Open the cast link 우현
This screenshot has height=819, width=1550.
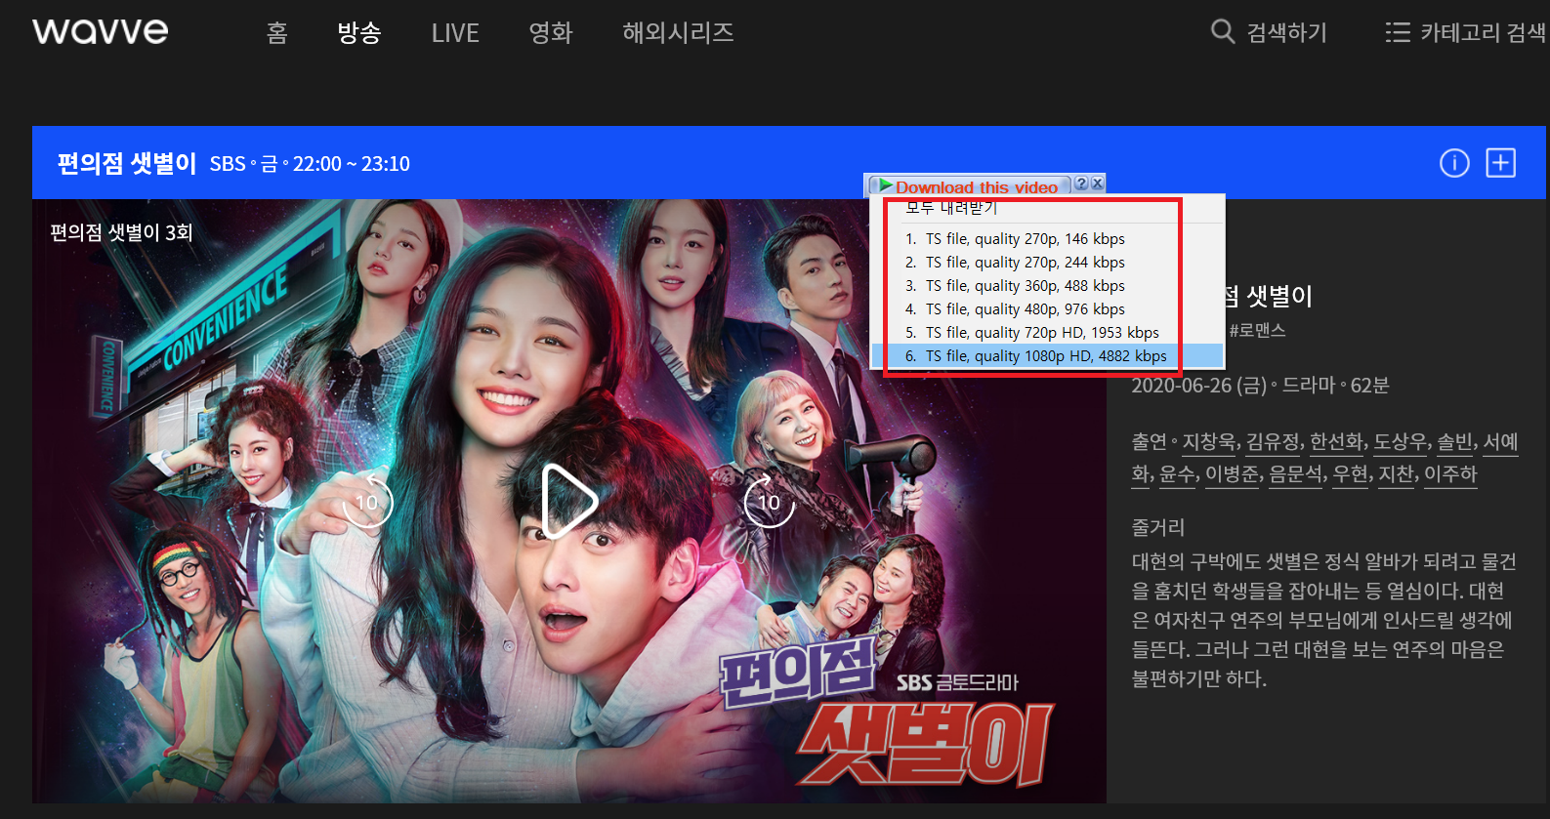1351,474
